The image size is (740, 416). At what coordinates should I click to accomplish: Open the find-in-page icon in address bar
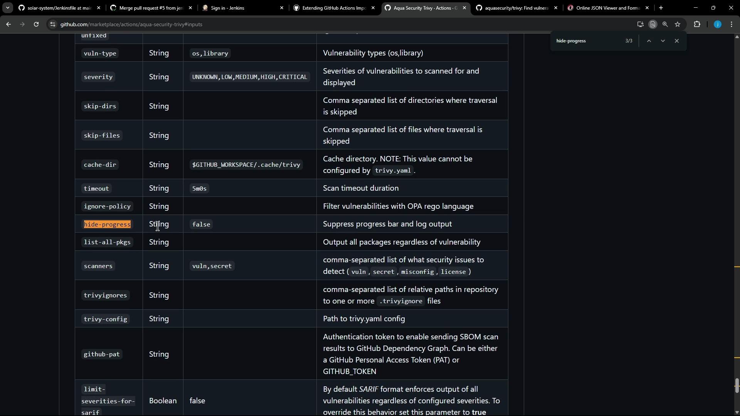click(x=653, y=24)
